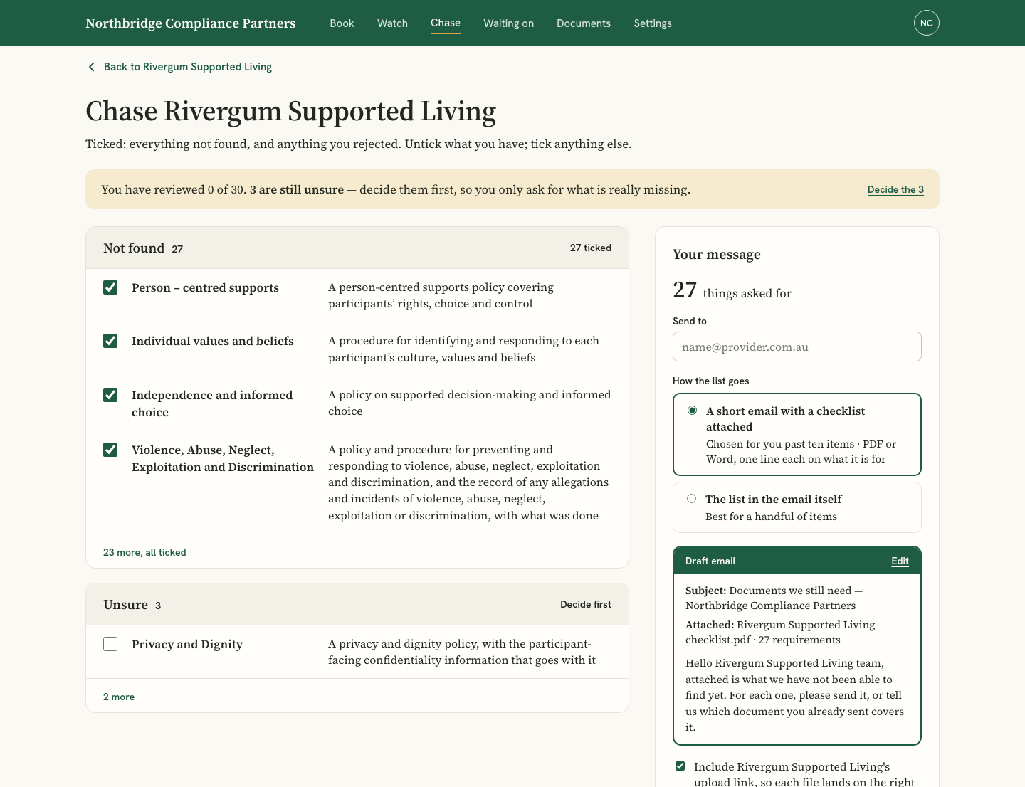Go back to Rivergum Supported Living
This screenshot has width=1025, height=787.
[179, 67]
